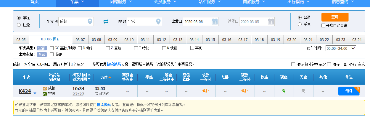This screenshot has height=127, width=370.
Task: Select the current 03-06 周五 tab
Action: point(50,39)
